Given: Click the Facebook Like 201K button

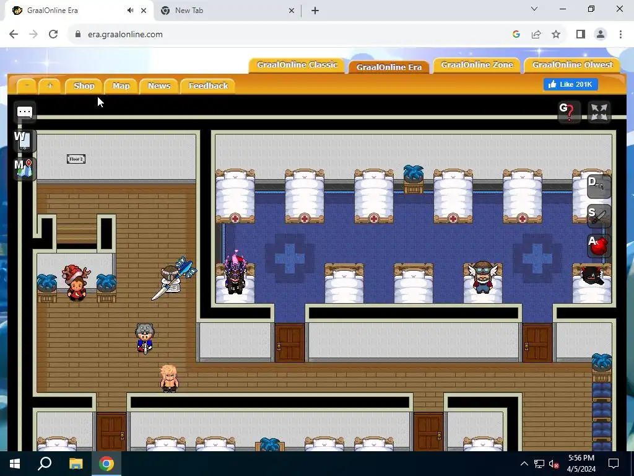Looking at the screenshot, I should [x=570, y=84].
